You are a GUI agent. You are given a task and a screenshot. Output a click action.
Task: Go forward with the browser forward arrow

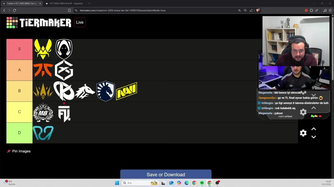pos(9,10)
